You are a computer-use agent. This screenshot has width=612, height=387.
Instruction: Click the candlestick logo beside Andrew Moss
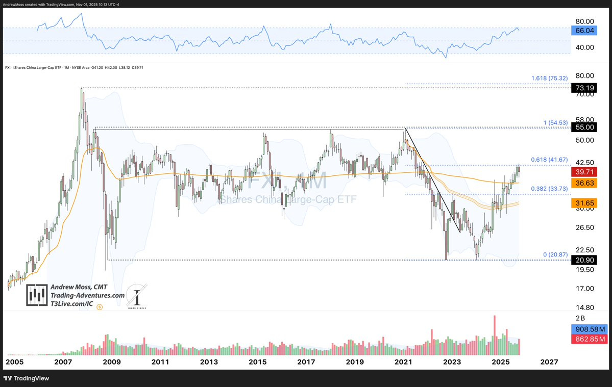(37, 295)
